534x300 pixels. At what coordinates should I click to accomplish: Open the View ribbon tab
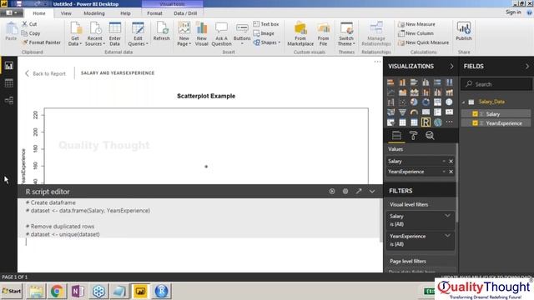coord(66,13)
